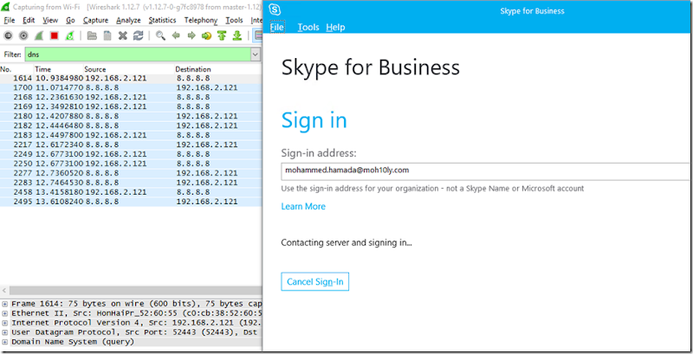
Task: Click the dns display filter field
Action: click(x=138, y=55)
